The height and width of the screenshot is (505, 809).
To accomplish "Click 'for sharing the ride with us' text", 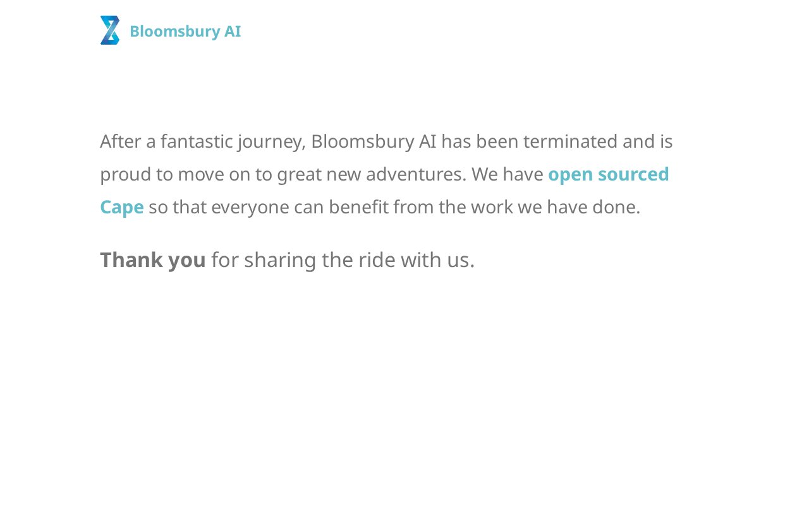I will point(343,259).
